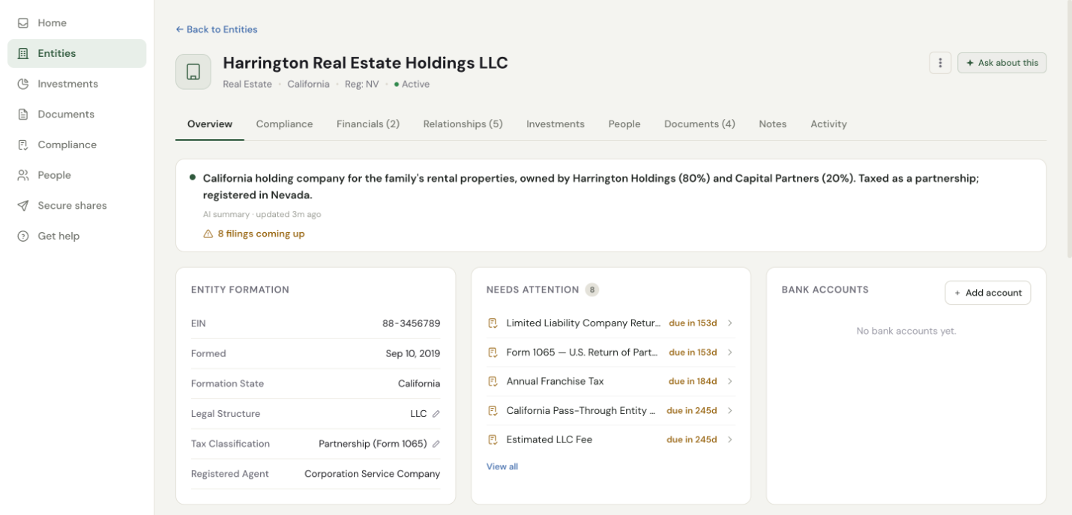Click the Home inbox icon in sidebar
This screenshot has height=515, width=1072.
[23, 23]
